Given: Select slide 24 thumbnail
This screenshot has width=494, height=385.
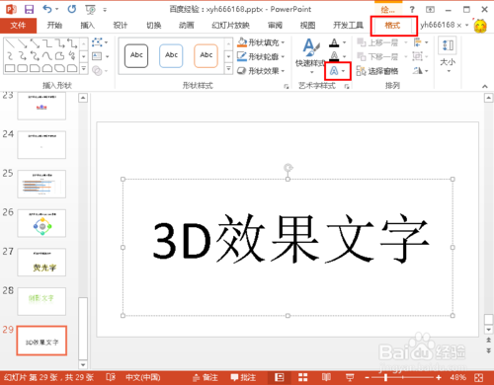Looking at the screenshot, I should (x=41, y=144).
